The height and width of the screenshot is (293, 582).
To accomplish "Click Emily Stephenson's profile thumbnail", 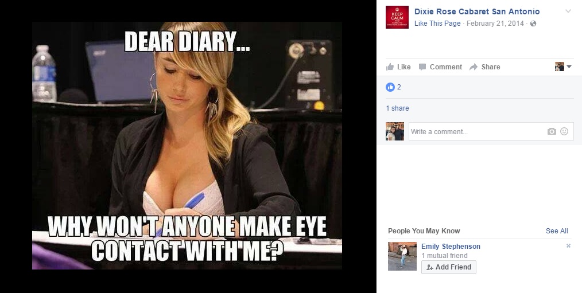I will click(x=402, y=256).
